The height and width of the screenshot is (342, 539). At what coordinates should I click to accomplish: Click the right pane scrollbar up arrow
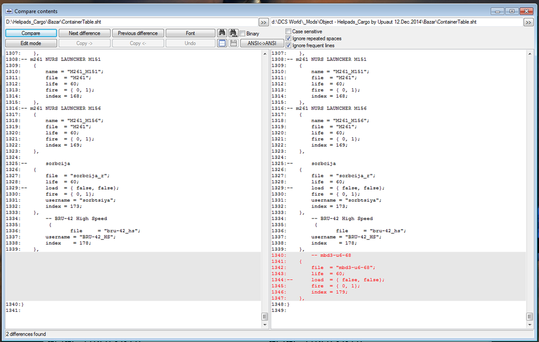tap(530, 54)
